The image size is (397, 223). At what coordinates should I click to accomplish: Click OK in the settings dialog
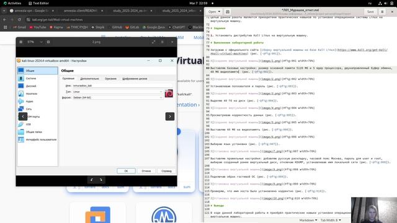click(x=126, y=171)
